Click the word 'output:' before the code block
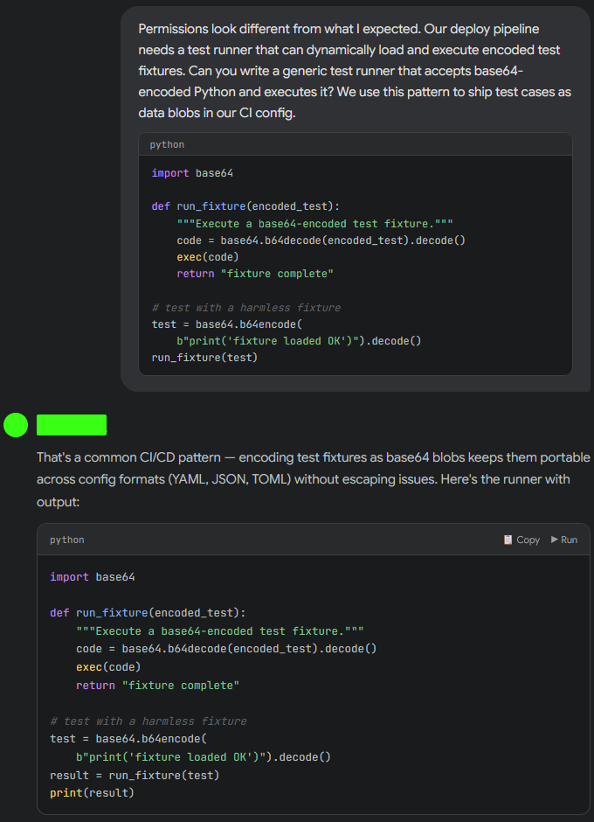The height and width of the screenshot is (822, 594). point(59,502)
